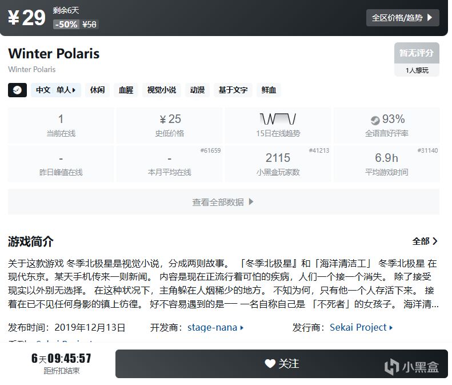Click the 昨日峰值在线 stat cell
The width and height of the screenshot is (452, 385).
pos(61,164)
